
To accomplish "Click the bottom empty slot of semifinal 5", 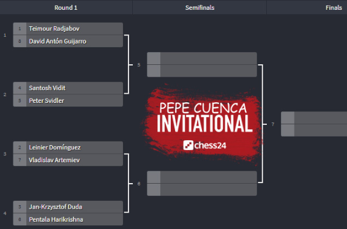I will coord(202,71).
